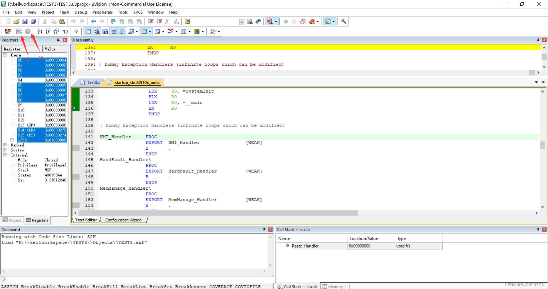Click the editor horizontal scrollbar thumb
The width and height of the screenshot is (548, 289).
pos(218,213)
